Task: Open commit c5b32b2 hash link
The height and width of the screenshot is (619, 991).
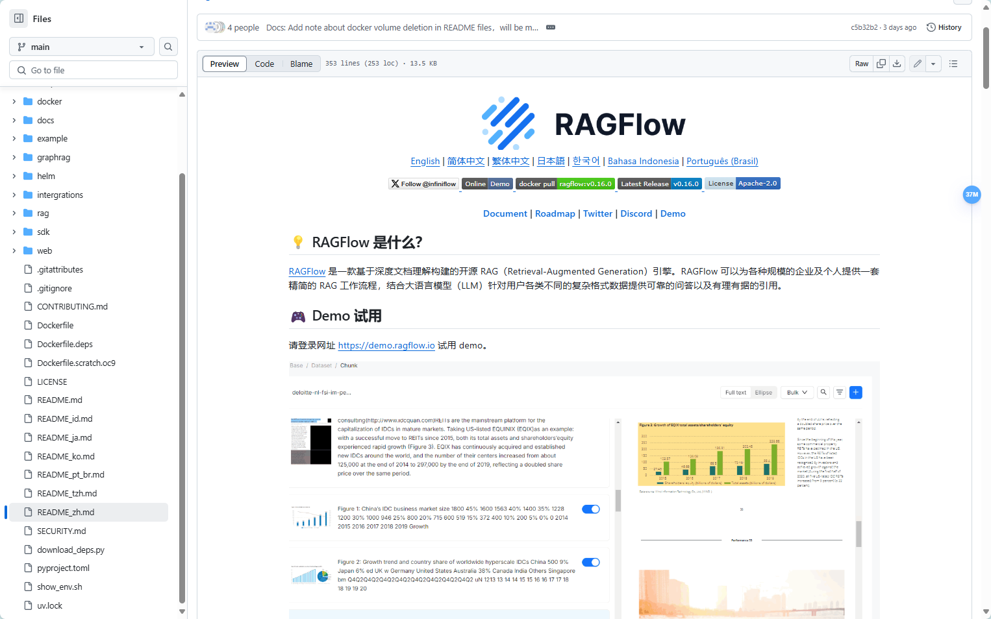Action: [864, 27]
